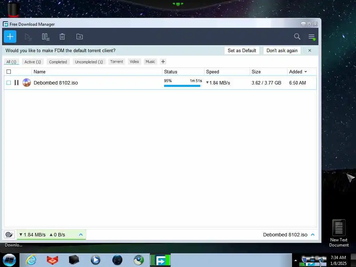356x267 pixels.
Task: Minimize the Free Download Manager window
Action: click(x=303, y=24)
